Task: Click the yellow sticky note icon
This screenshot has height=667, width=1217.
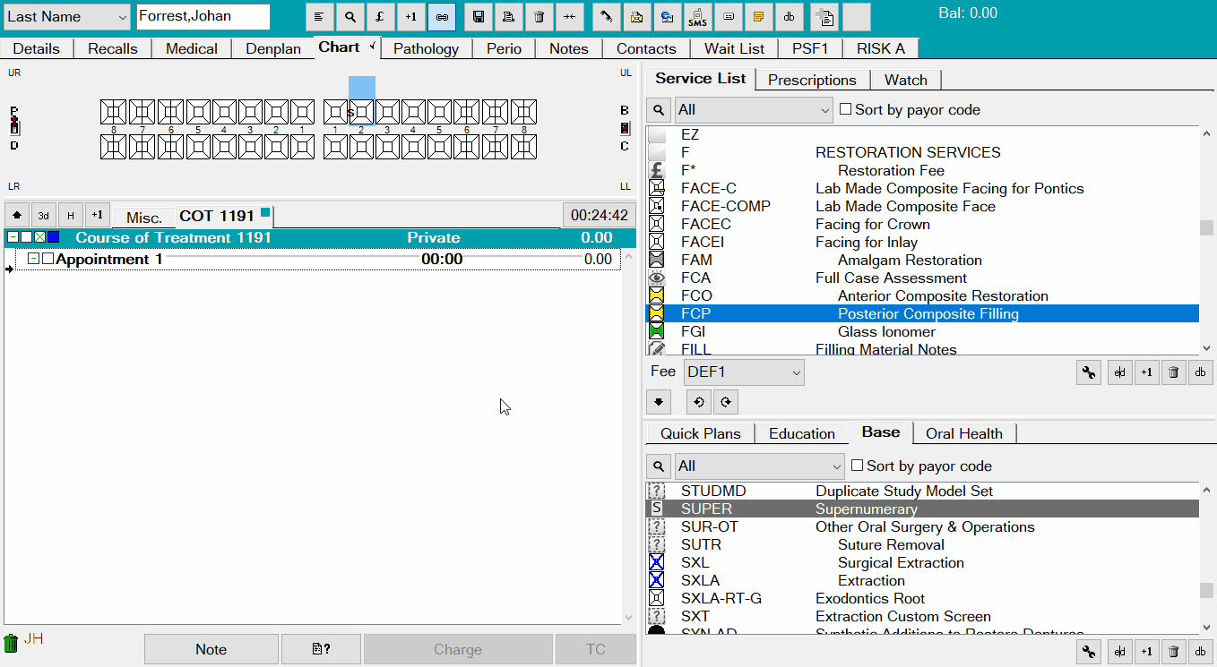Action: pos(758,17)
